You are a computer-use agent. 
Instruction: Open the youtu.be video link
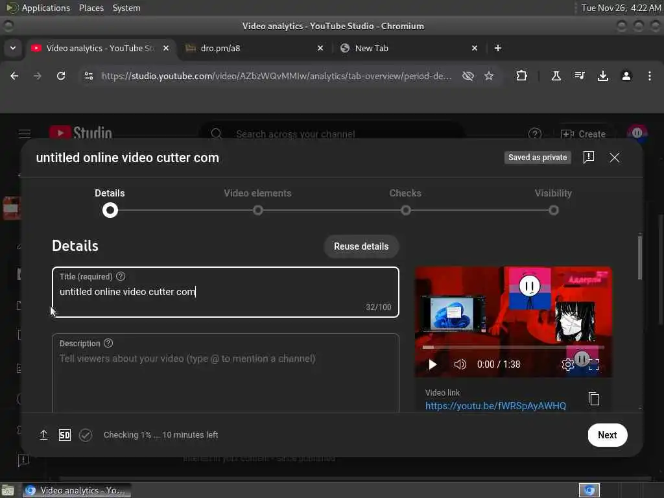point(495,406)
